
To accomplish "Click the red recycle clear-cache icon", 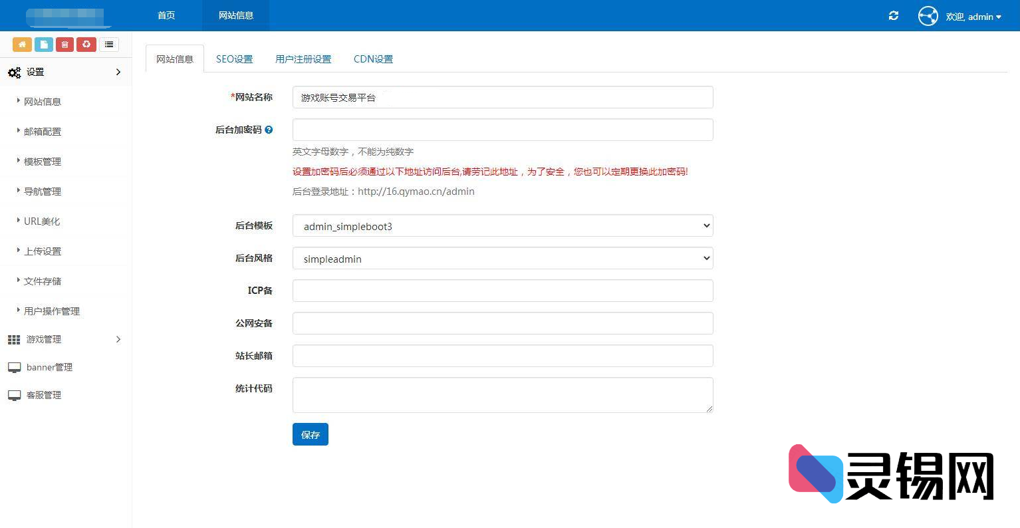I will click(86, 44).
